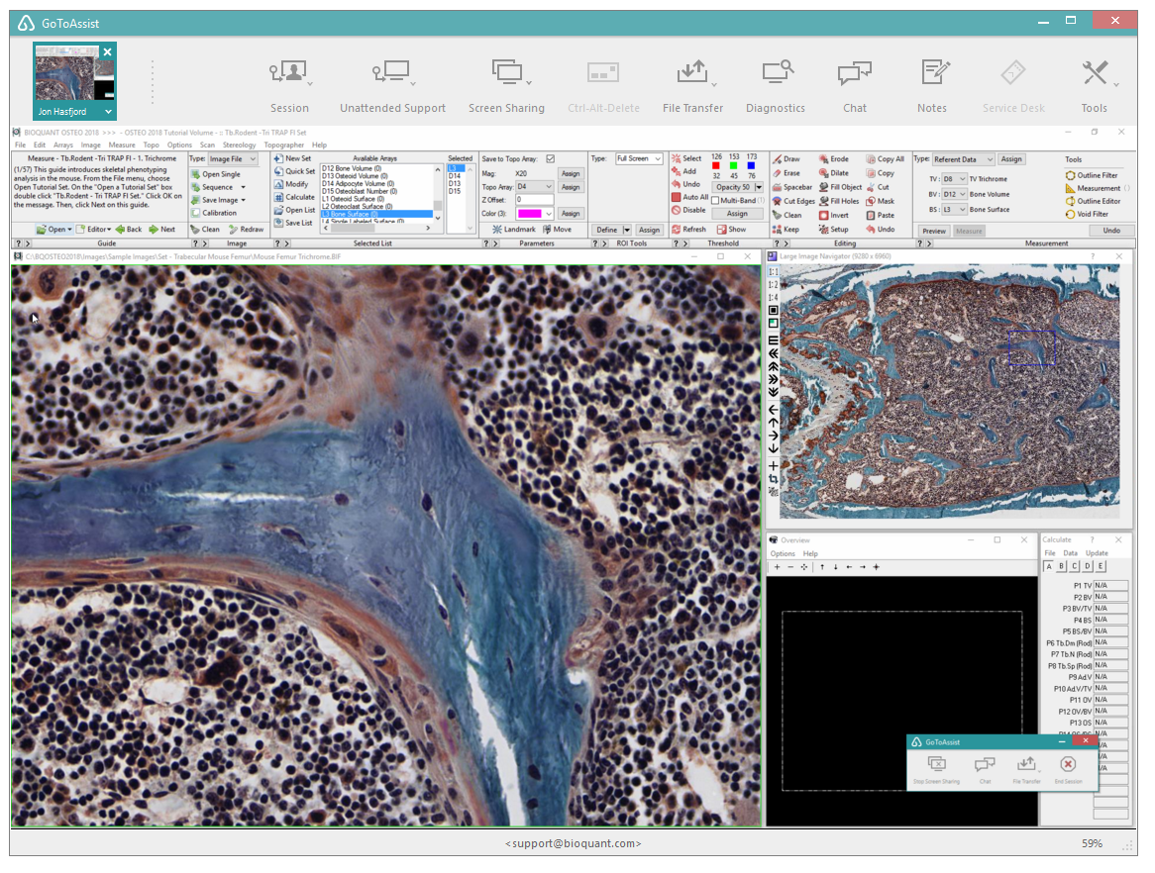Image resolution: width=1155 pixels, height=873 pixels.
Task: Open the Notes tool
Action: point(932,87)
